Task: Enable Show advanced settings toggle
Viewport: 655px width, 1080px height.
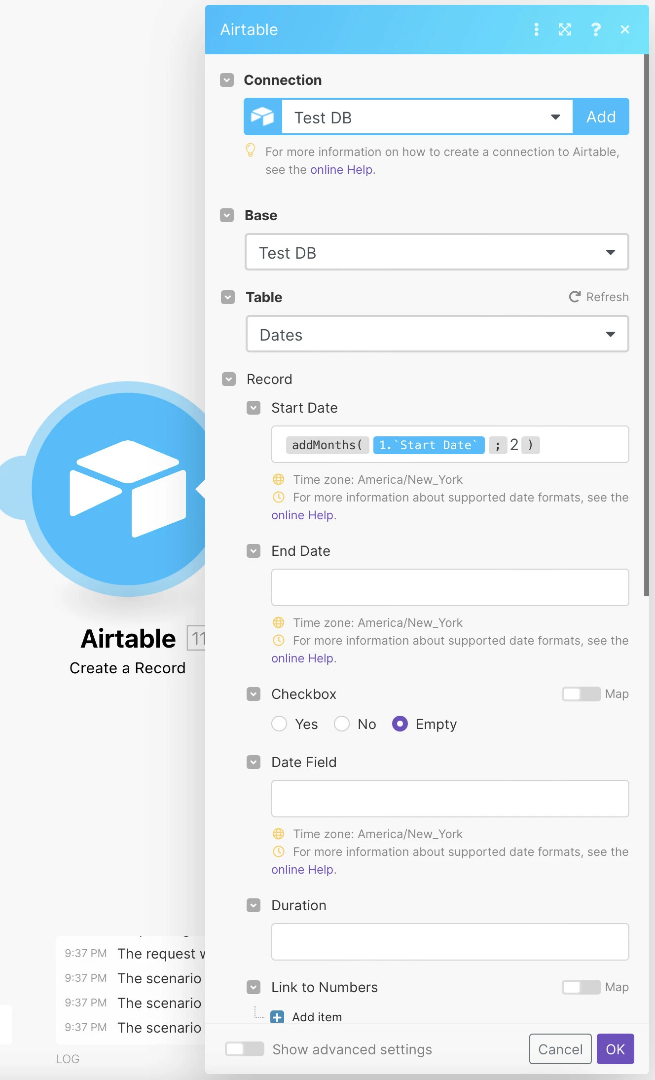Action: point(245,1049)
